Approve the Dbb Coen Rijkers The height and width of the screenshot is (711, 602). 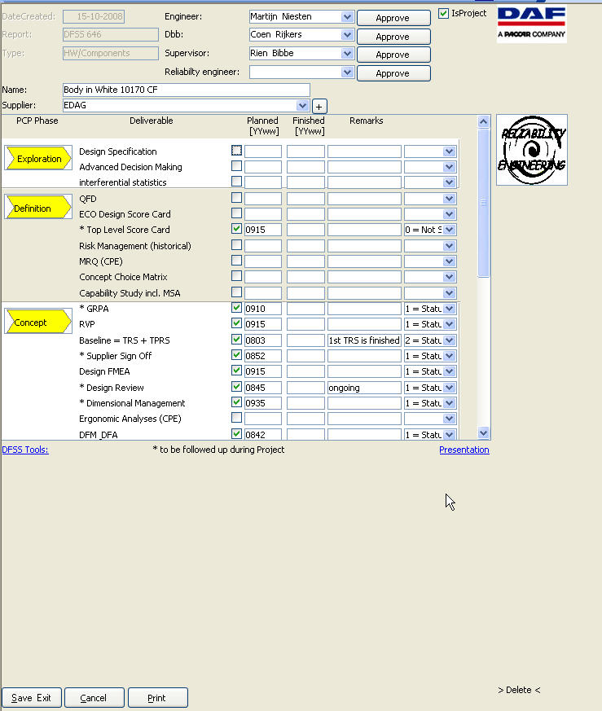click(x=393, y=37)
